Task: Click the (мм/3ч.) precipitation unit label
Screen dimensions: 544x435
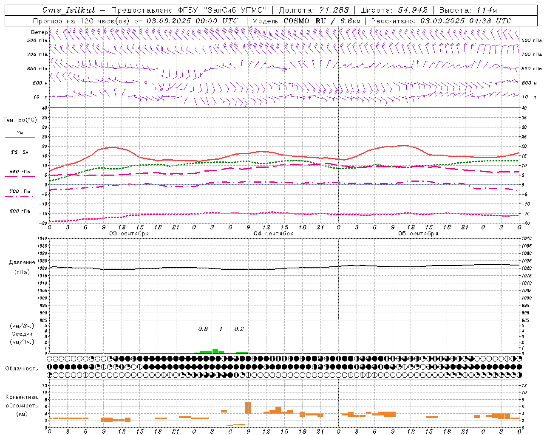Action: click(22, 326)
